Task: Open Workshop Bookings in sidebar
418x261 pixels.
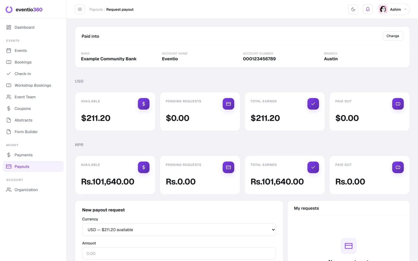Action: [x=33, y=85]
